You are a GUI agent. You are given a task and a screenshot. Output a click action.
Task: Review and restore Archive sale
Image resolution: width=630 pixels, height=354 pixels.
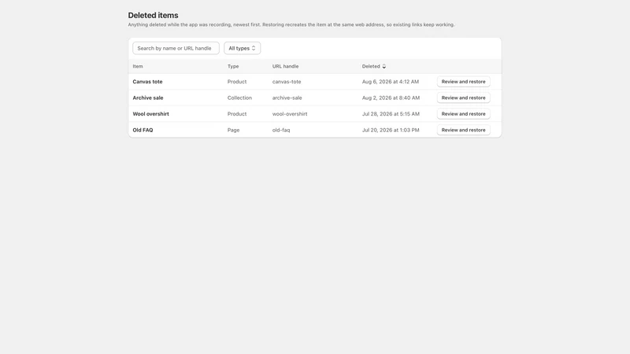pyautogui.click(x=463, y=98)
